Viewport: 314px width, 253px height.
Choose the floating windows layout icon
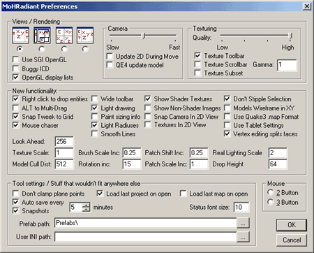[42, 36]
